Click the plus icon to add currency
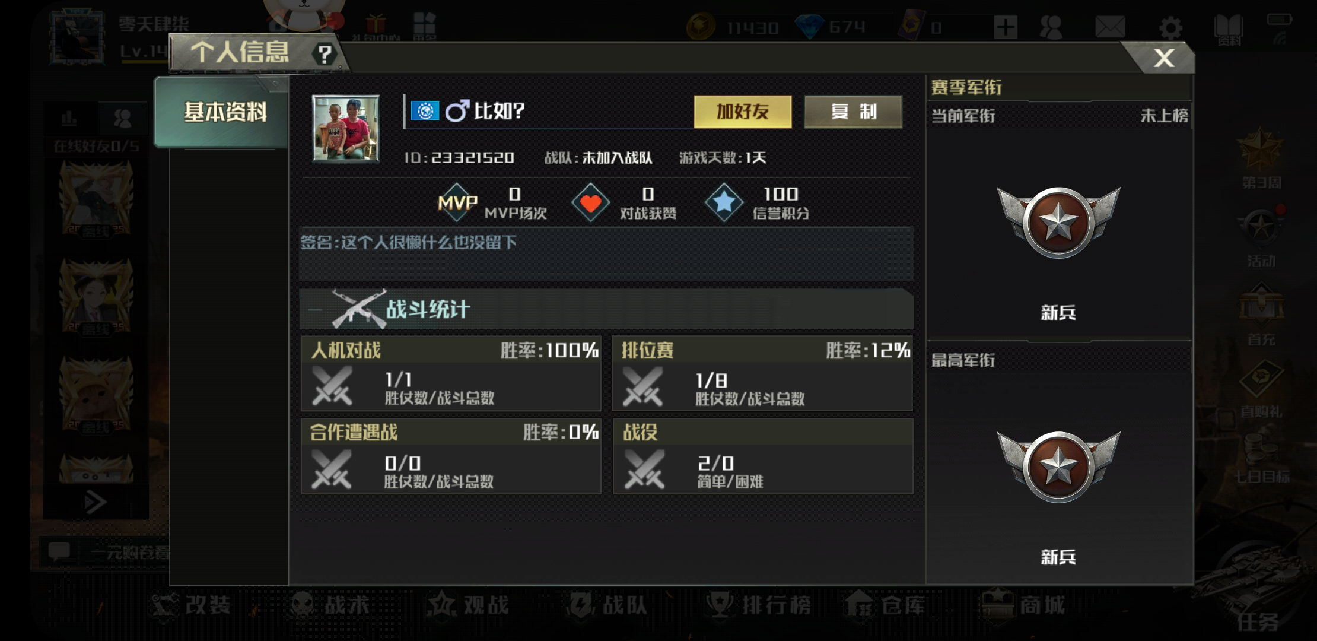The width and height of the screenshot is (1317, 641). 1006,27
